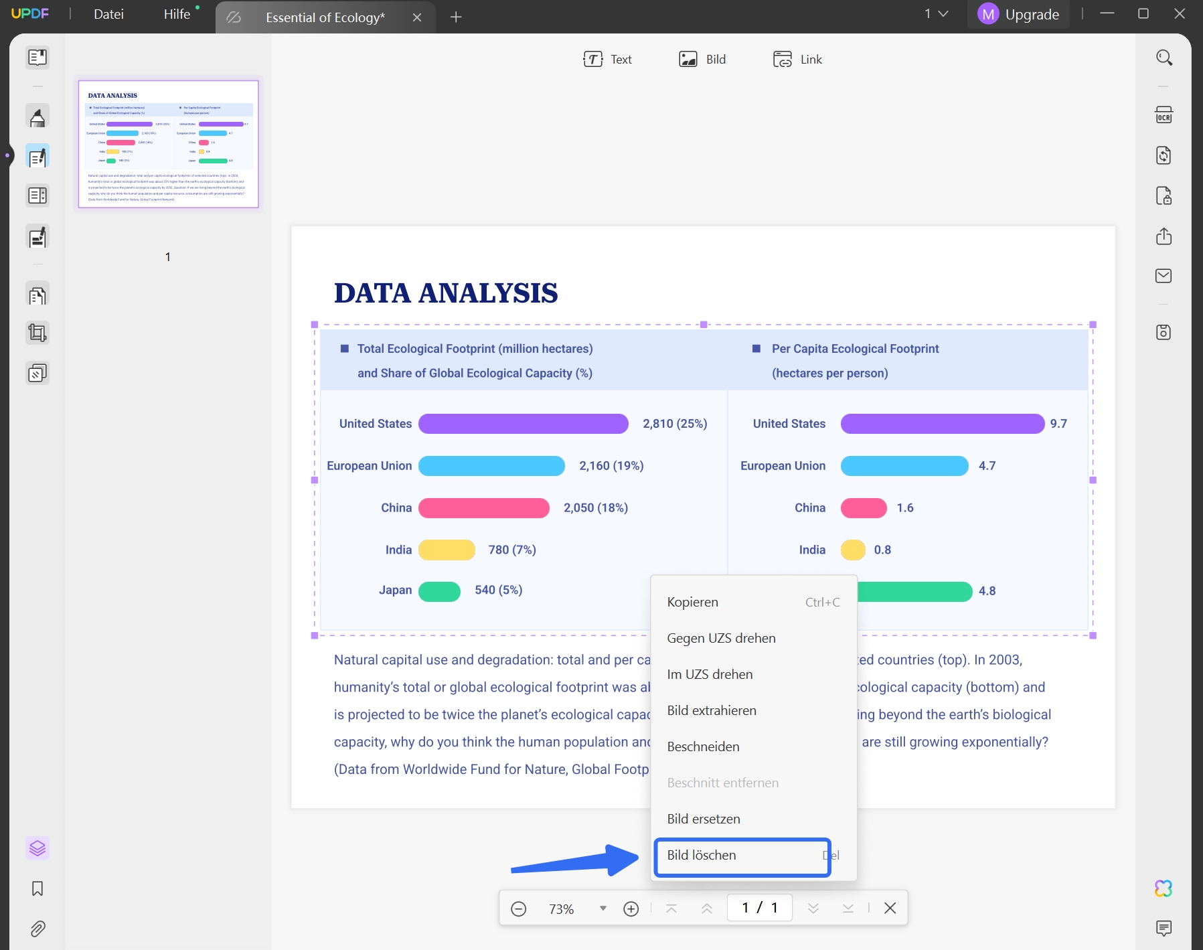Click the Link tool button
This screenshot has height=950, width=1203.
coord(797,59)
